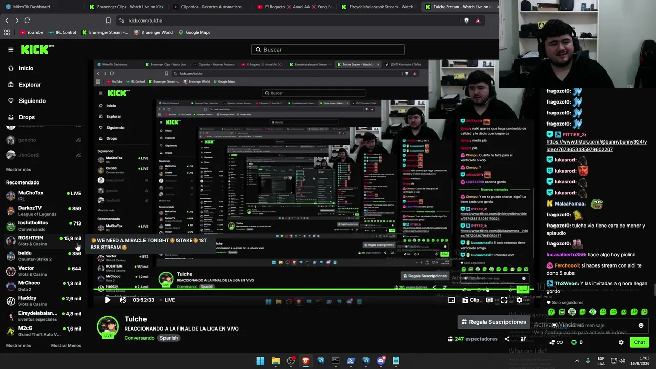
Task: Toggle theater mode for the player
Action: pos(489,300)
